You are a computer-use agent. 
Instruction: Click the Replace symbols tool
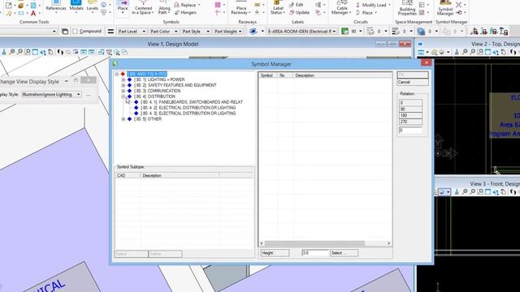tap(187, 5)
